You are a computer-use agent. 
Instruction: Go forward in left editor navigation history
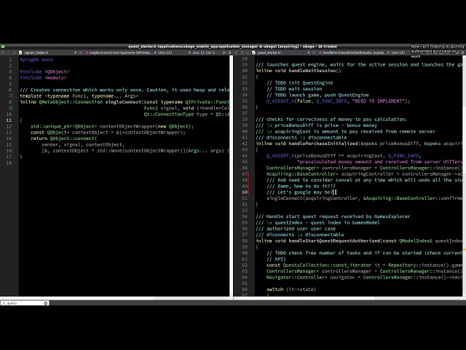[x=8, y=52]
